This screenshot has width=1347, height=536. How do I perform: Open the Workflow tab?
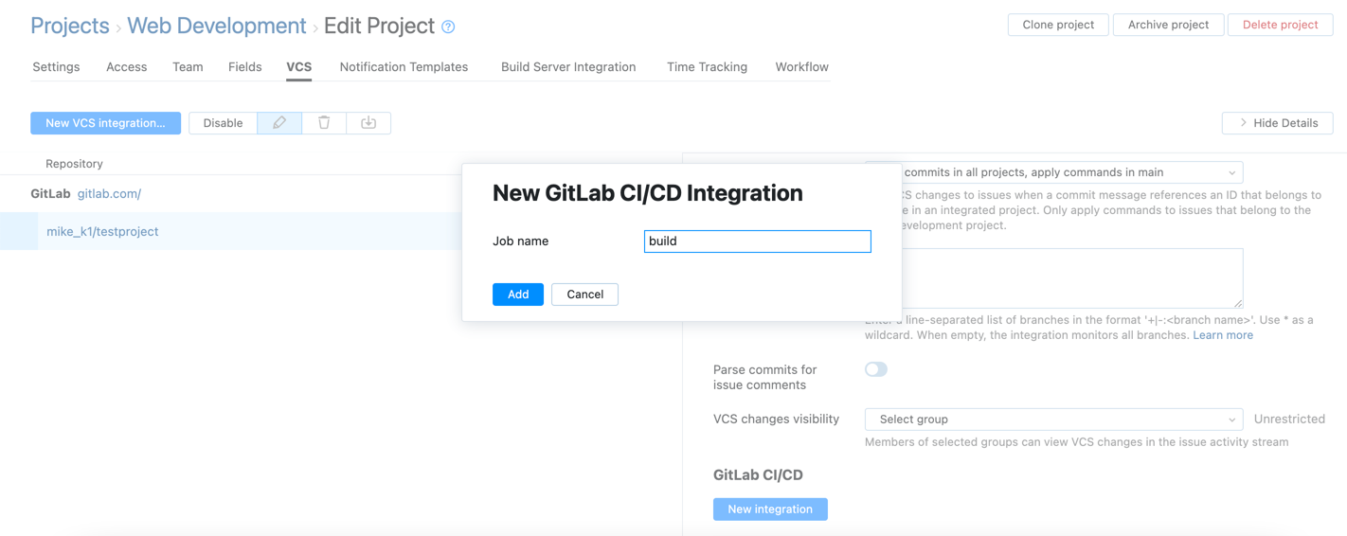[x=801, y=67]
